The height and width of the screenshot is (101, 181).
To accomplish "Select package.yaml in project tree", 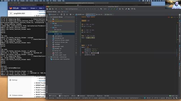I will (x=58, y=47).
